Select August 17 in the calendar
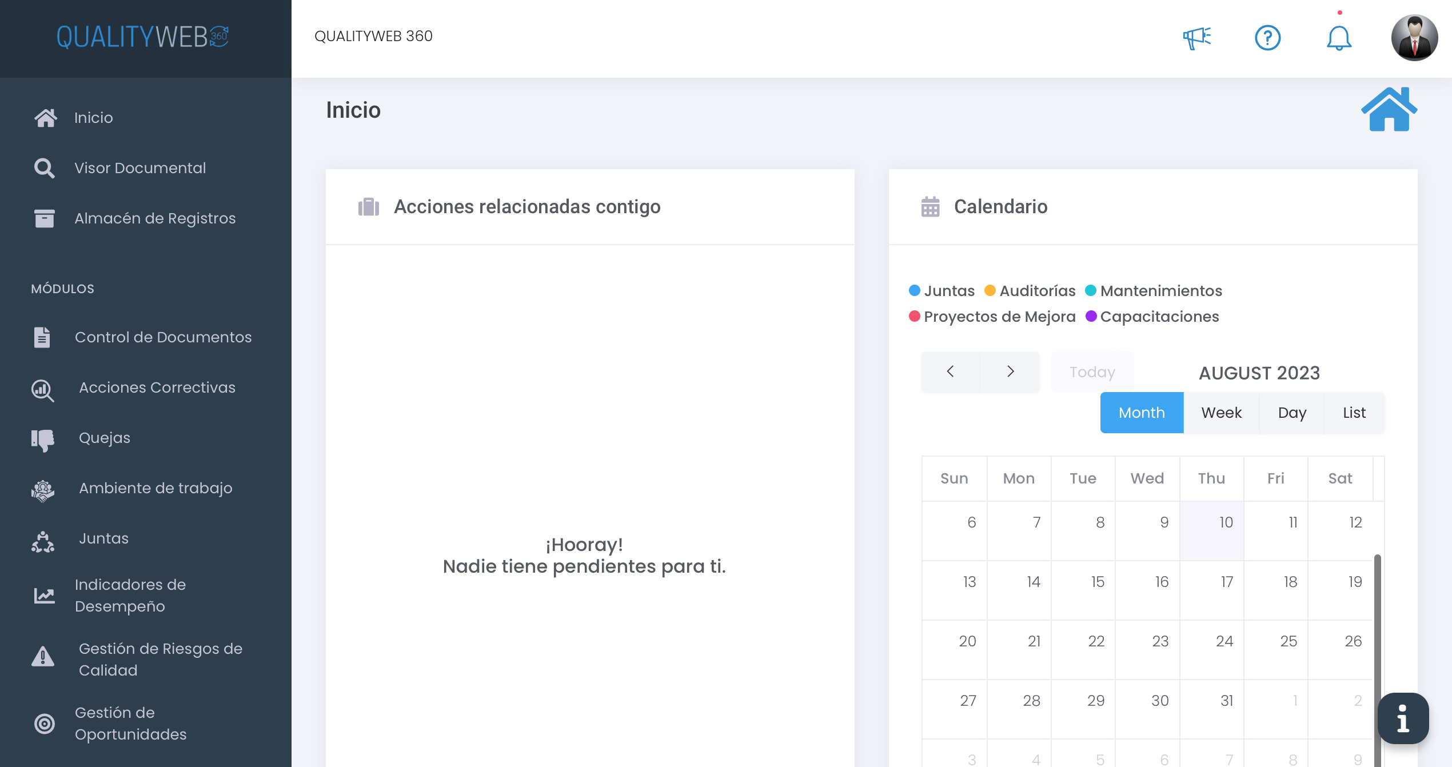The height and width of the screenshot is (767, 1452). coord(1212,590)
